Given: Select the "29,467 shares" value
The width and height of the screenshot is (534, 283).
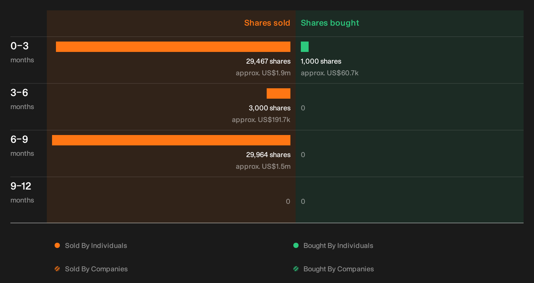Looking at the screenshot, I should point(268,61).
